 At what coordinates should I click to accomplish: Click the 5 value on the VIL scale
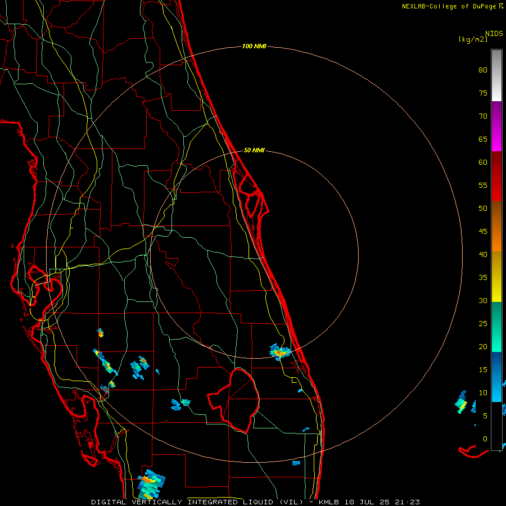(x=485, y=416)
